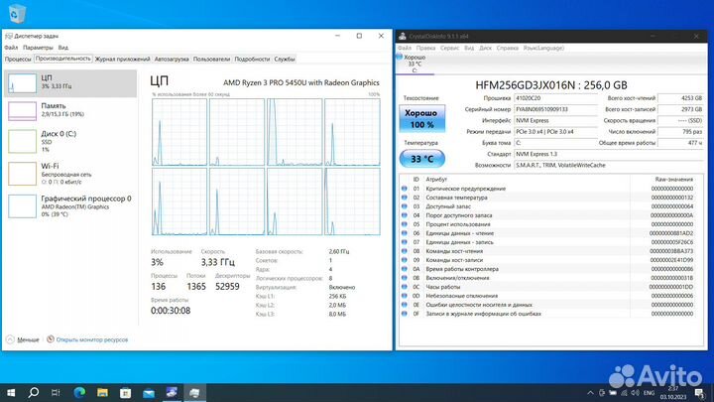Click the 33 °C temperature button
The height and width of the screenshot is (402, 714).
coord(421,159)
